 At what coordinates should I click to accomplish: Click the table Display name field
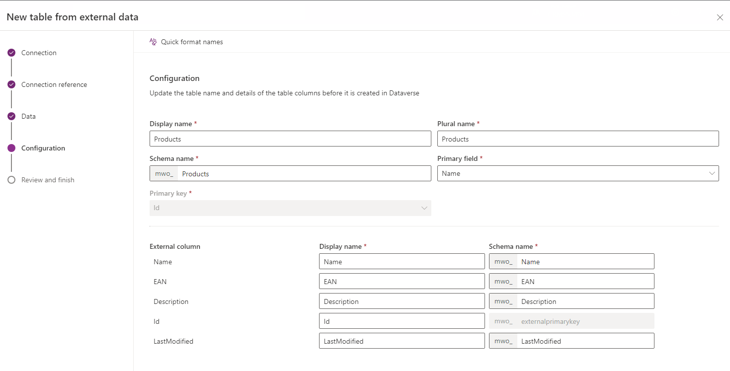[290, 139]
